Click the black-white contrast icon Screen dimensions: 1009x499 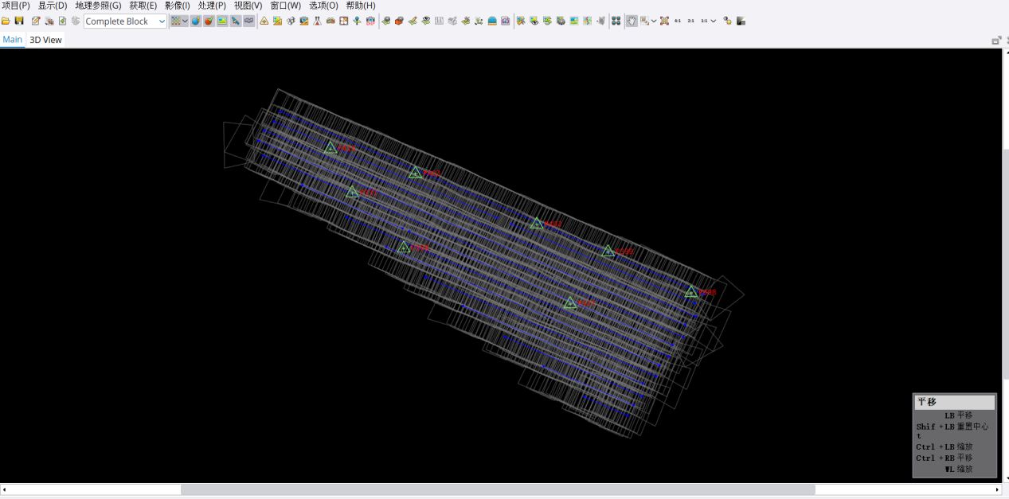(741, 21)
